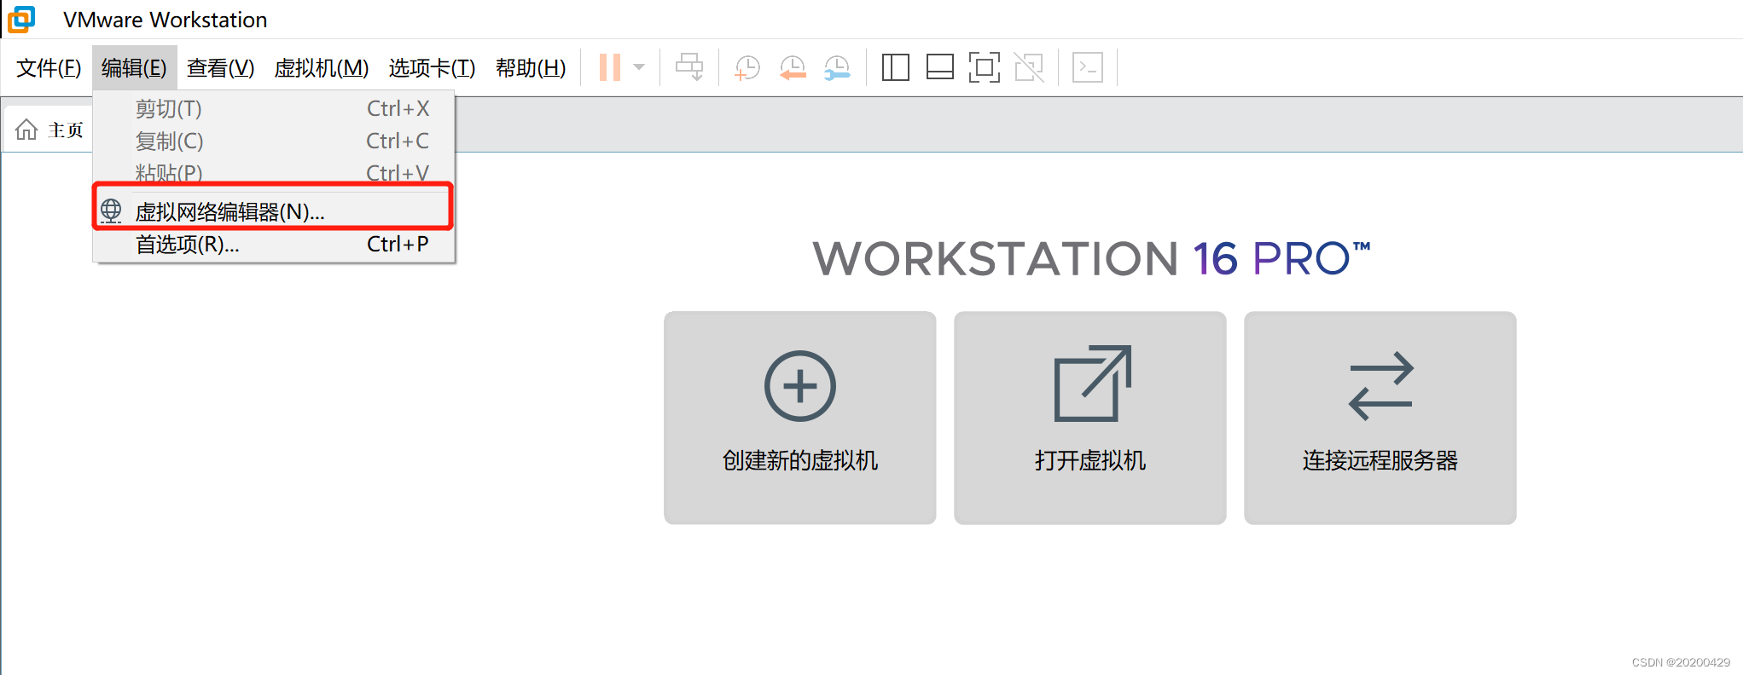The image size is (1743, 675).
Task: Open the console view icon
Action: tap(1088, 67)
